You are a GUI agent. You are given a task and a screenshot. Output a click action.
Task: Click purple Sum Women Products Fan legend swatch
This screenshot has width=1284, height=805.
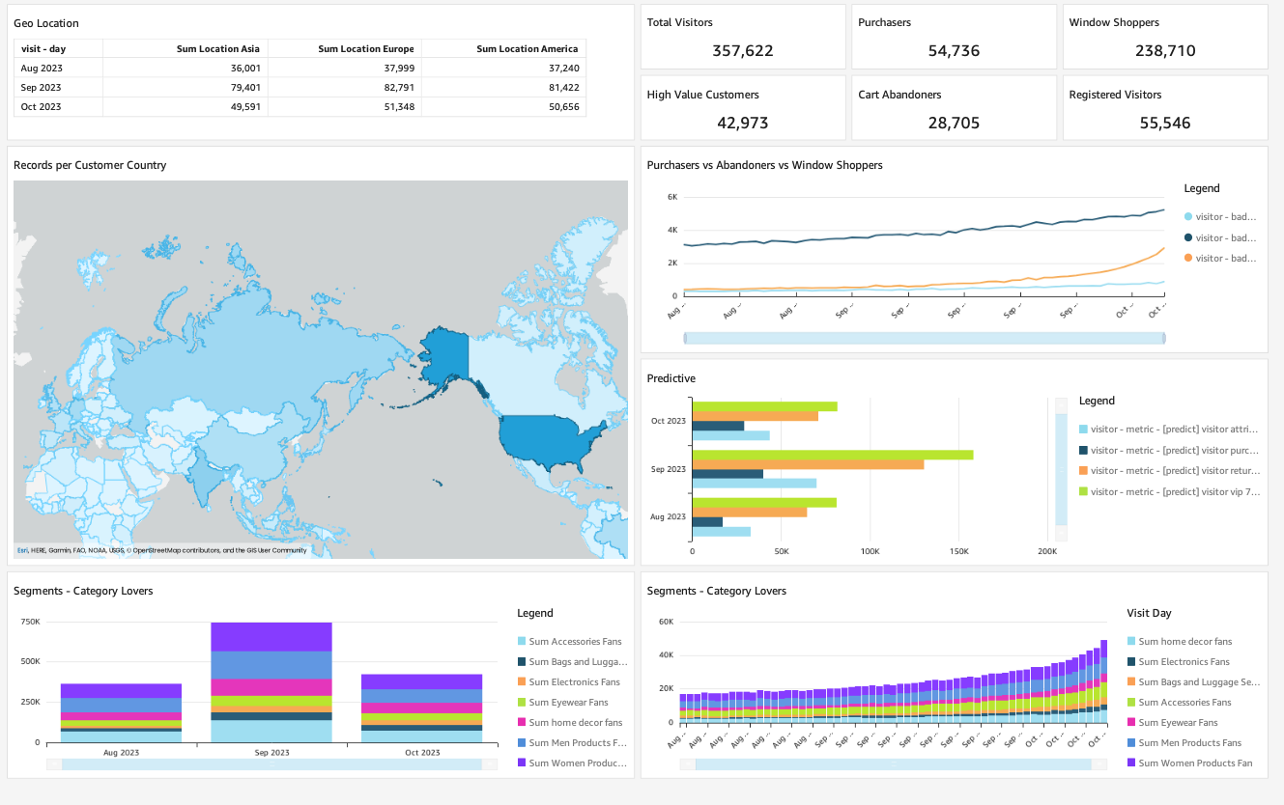click(1132, 763)
